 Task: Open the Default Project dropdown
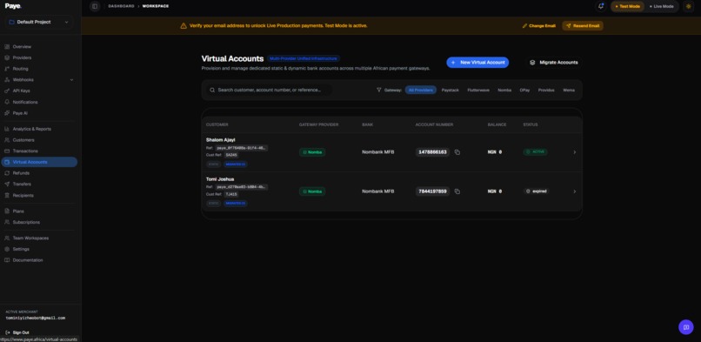tap(39, 22)
